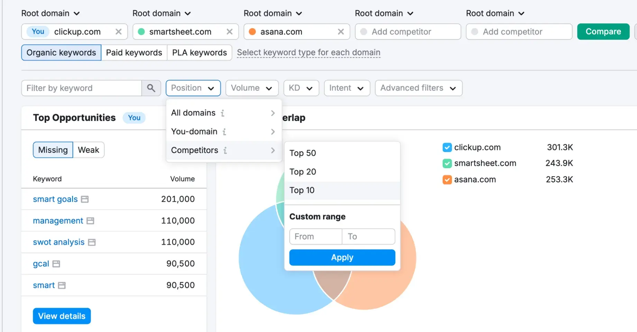Click SERP icon beside swot analysis
This screenshot has height=332, width=637.
click(x=92, y=243)
